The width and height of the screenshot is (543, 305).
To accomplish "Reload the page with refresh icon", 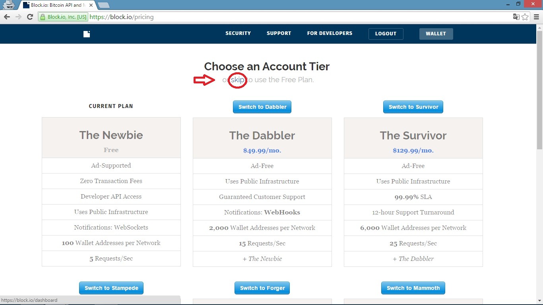I will point(30,17).
